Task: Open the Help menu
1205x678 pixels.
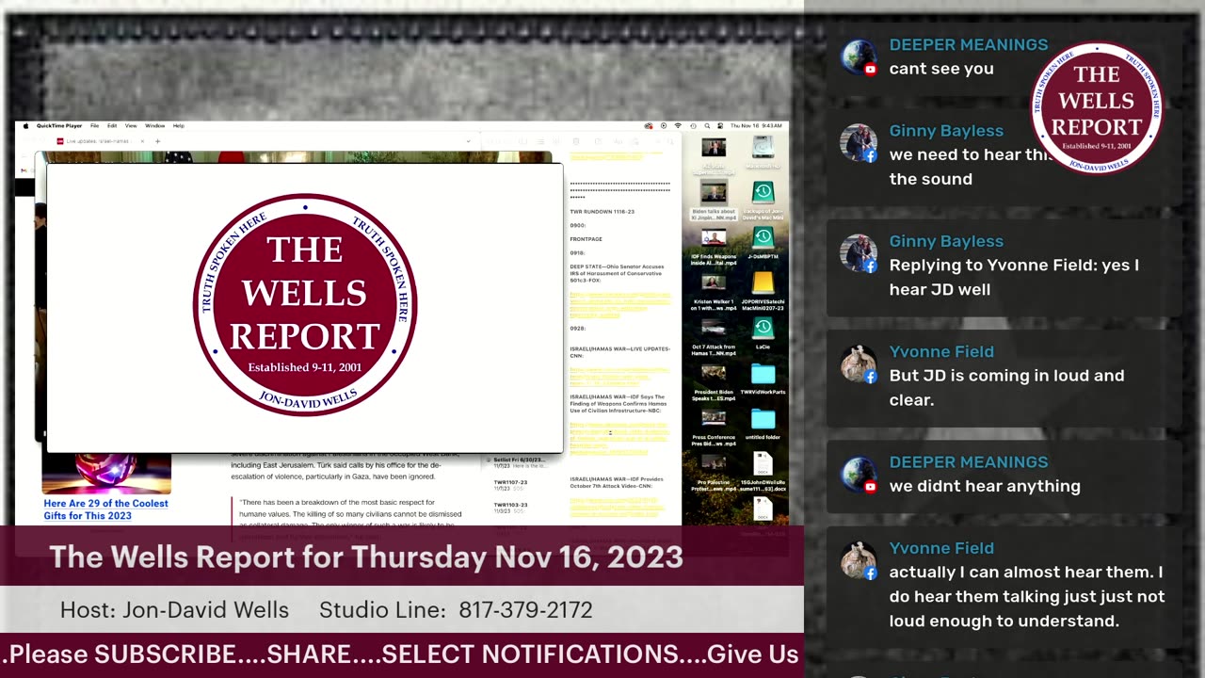Action: coord(178,125)
